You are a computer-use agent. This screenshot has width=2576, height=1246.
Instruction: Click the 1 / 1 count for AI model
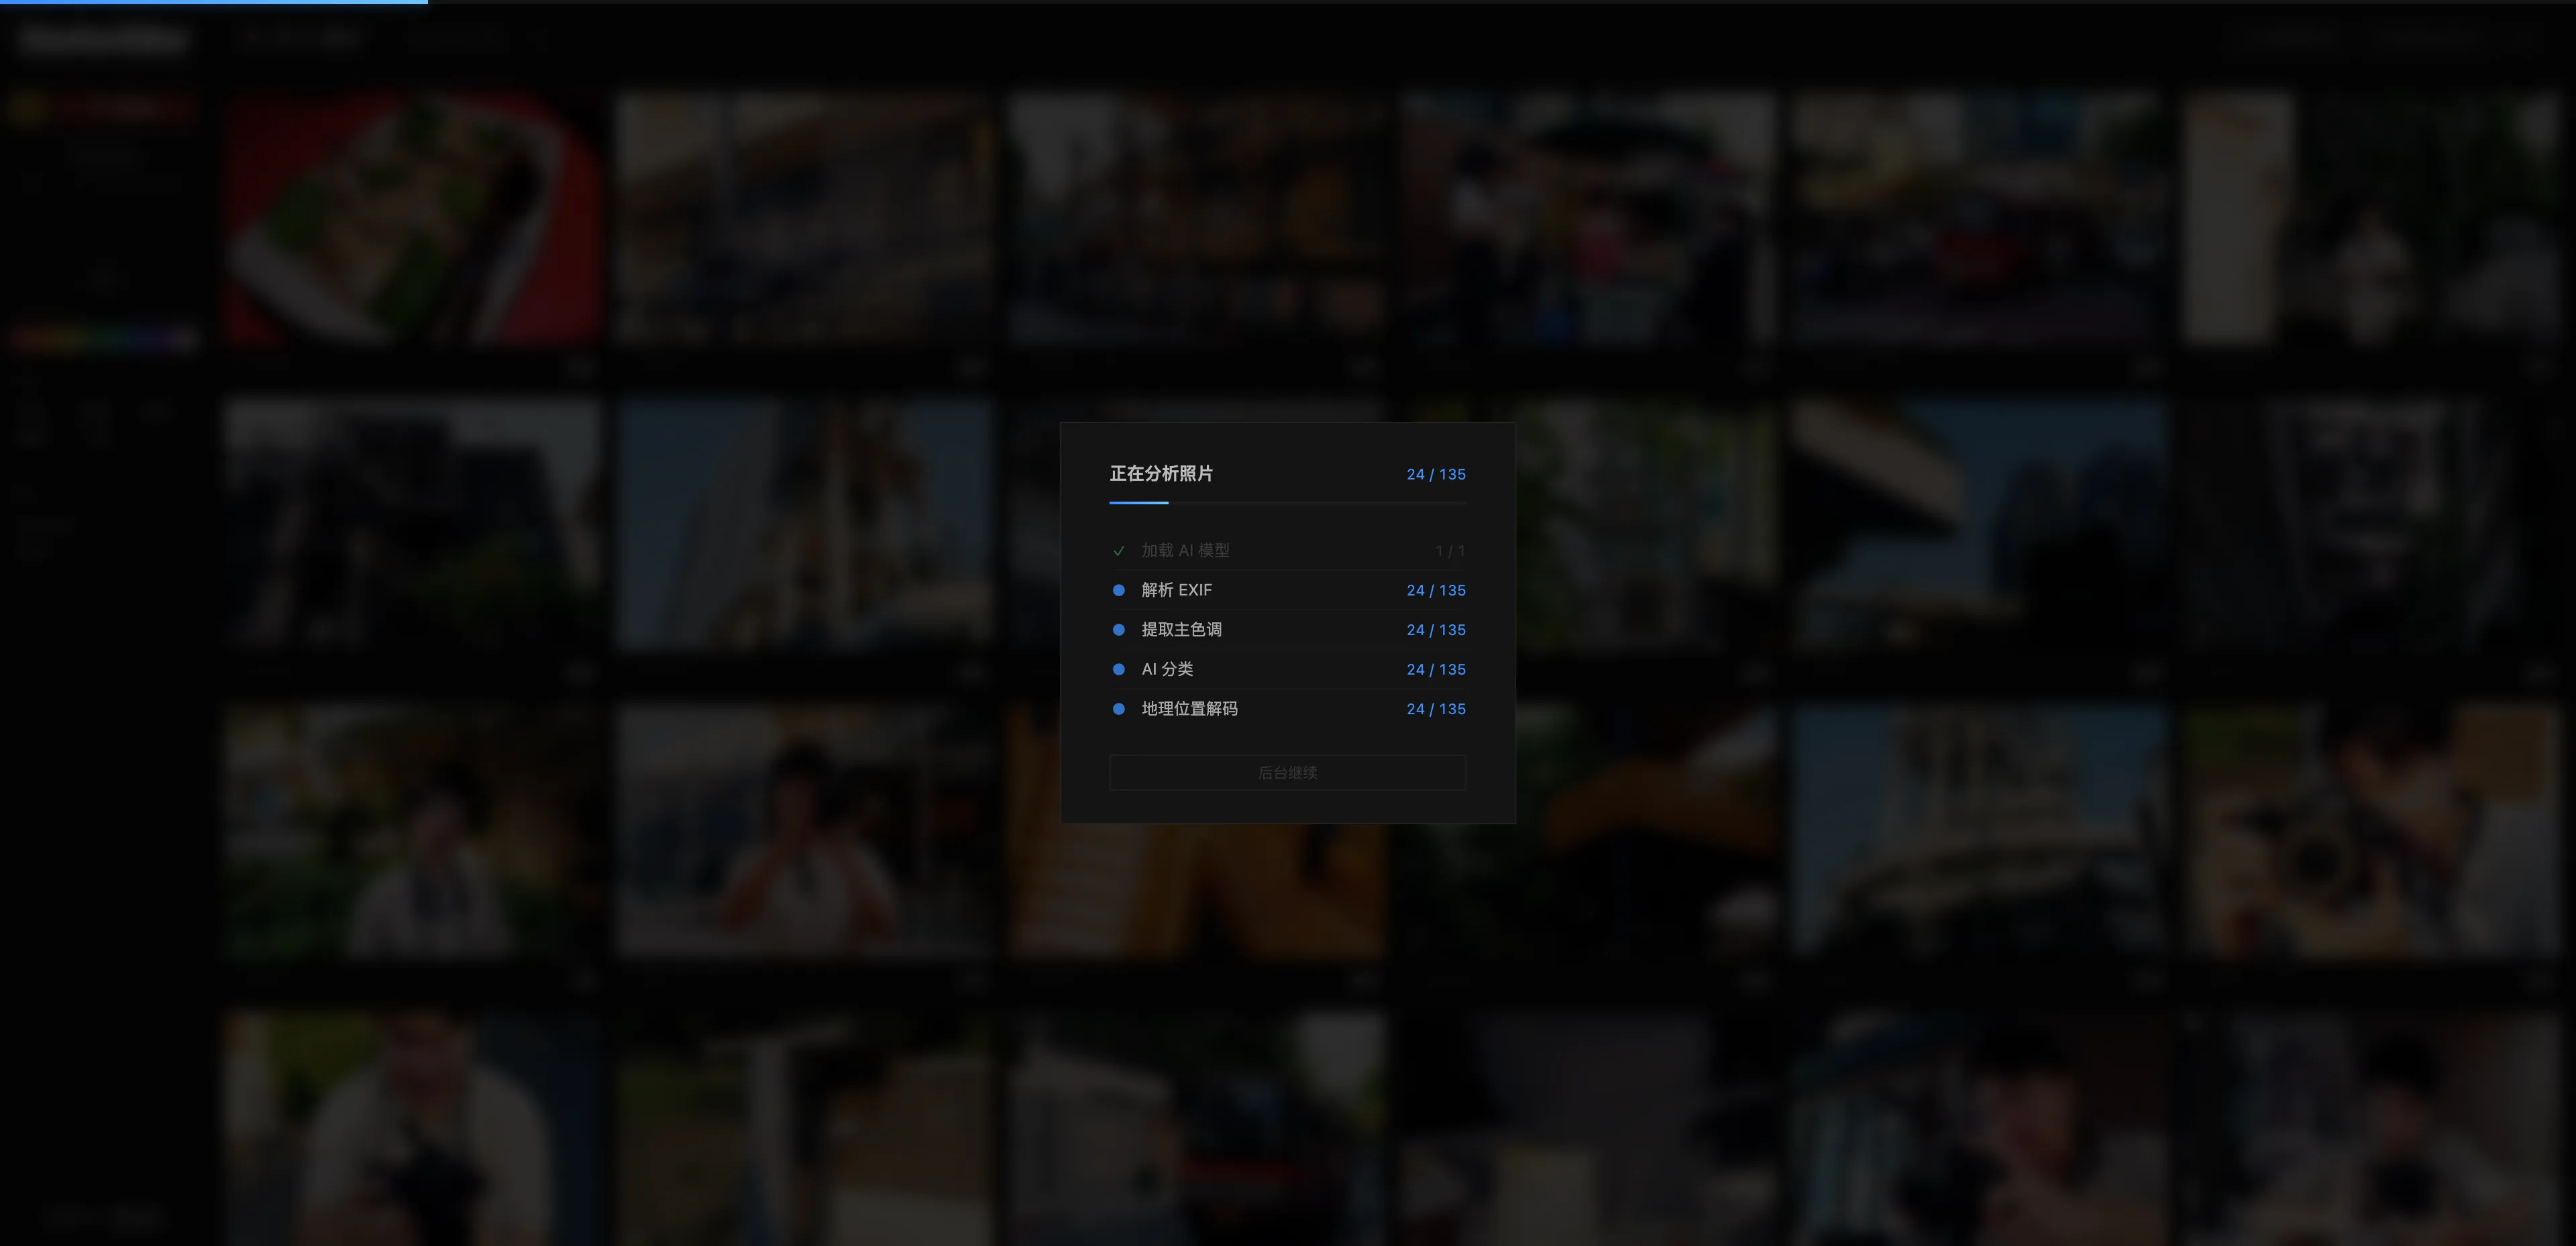pos(1449,551)
